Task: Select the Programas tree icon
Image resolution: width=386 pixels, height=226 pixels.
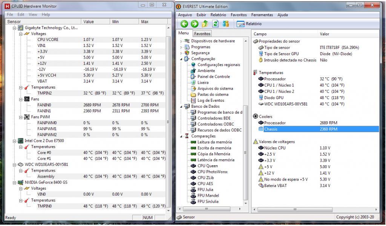Action: coord(187,47)
